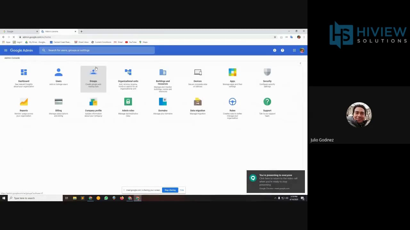The height and width of the screenshot is (230, 410).
Task: Open the YouTube bookmark
Action: tap(131, 42)
